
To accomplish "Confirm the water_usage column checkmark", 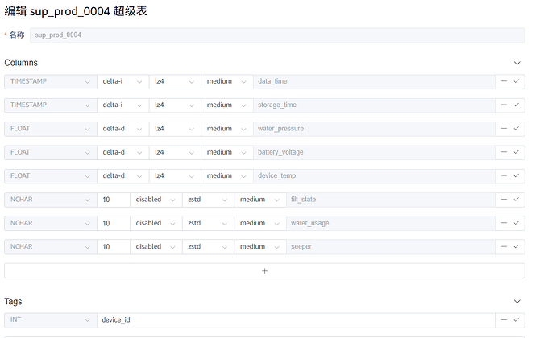I will [x=517, y=223].
